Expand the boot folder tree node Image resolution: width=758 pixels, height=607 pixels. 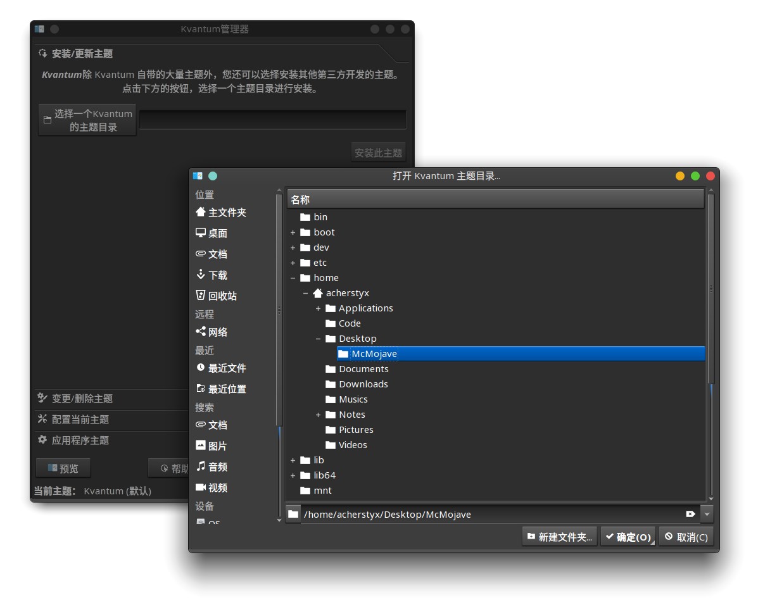[x=293, y=232]
